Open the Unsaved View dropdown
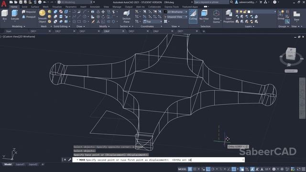 [175, 17]
